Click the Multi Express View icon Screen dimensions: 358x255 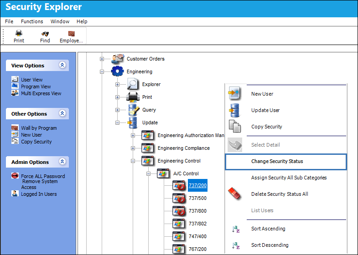[15, 92]
